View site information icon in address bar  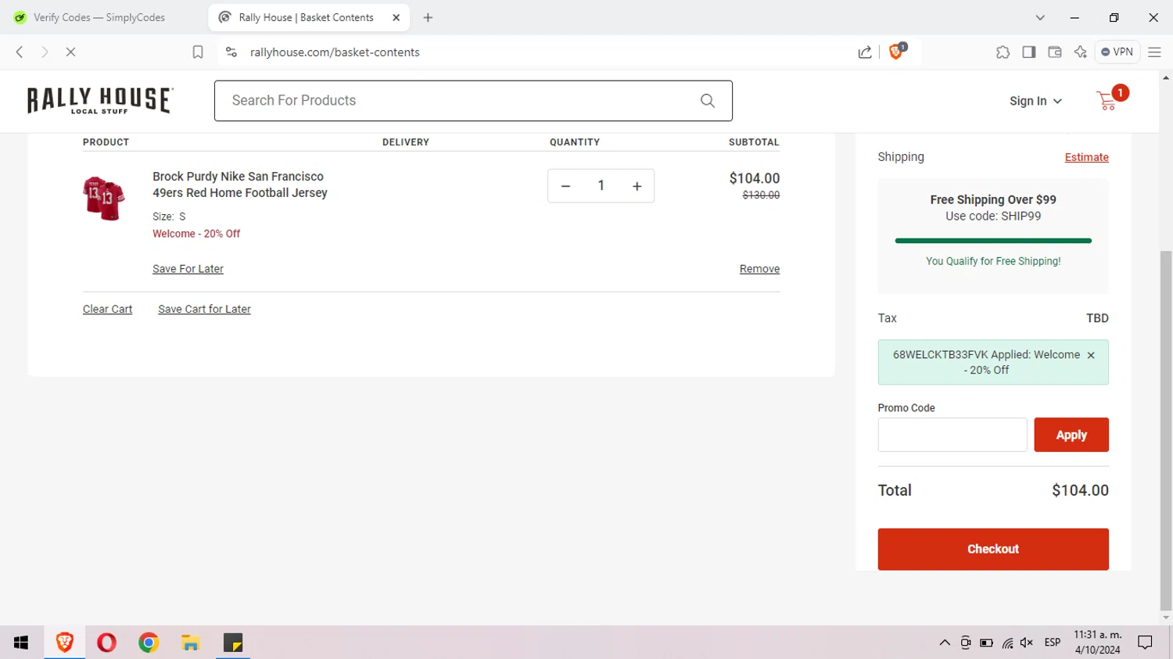point(231,52)
